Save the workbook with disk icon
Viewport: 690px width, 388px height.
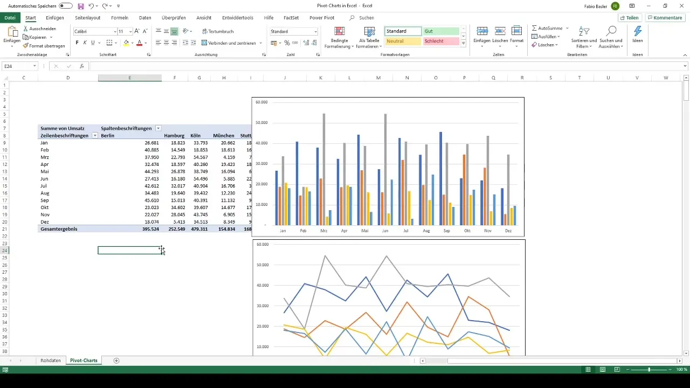81,6
